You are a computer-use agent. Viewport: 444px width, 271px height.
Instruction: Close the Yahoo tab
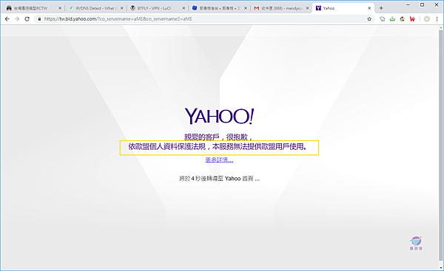369,8
